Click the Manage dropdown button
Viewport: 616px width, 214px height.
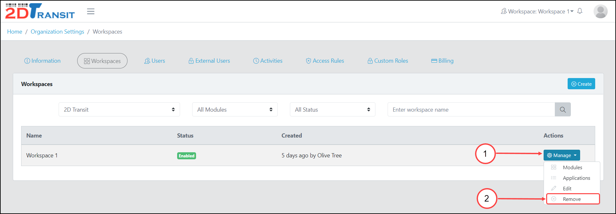[x=562, y=155]
